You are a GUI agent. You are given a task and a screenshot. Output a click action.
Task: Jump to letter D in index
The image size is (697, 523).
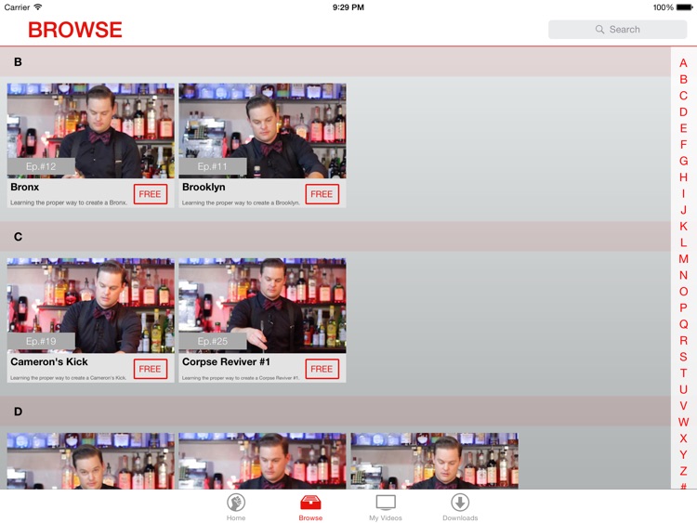click(683, 112)
